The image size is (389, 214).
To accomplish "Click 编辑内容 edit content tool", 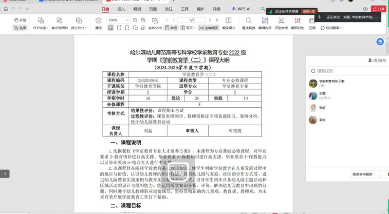I will 265,23.
